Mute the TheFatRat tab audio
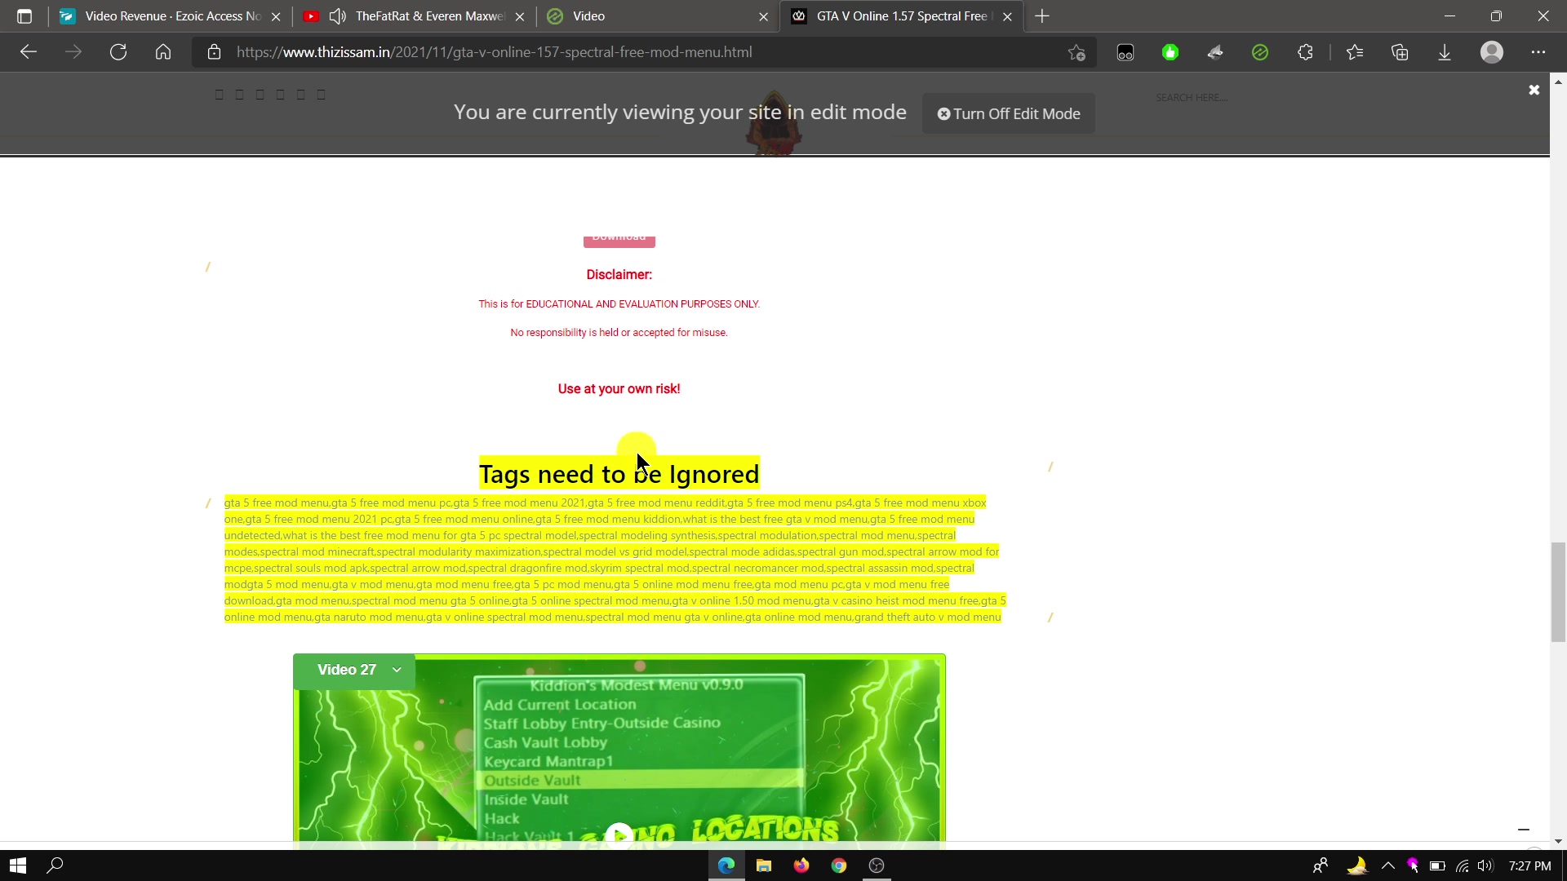The image size is (1567, 881). pyautogui.click(x=337, y=16)
